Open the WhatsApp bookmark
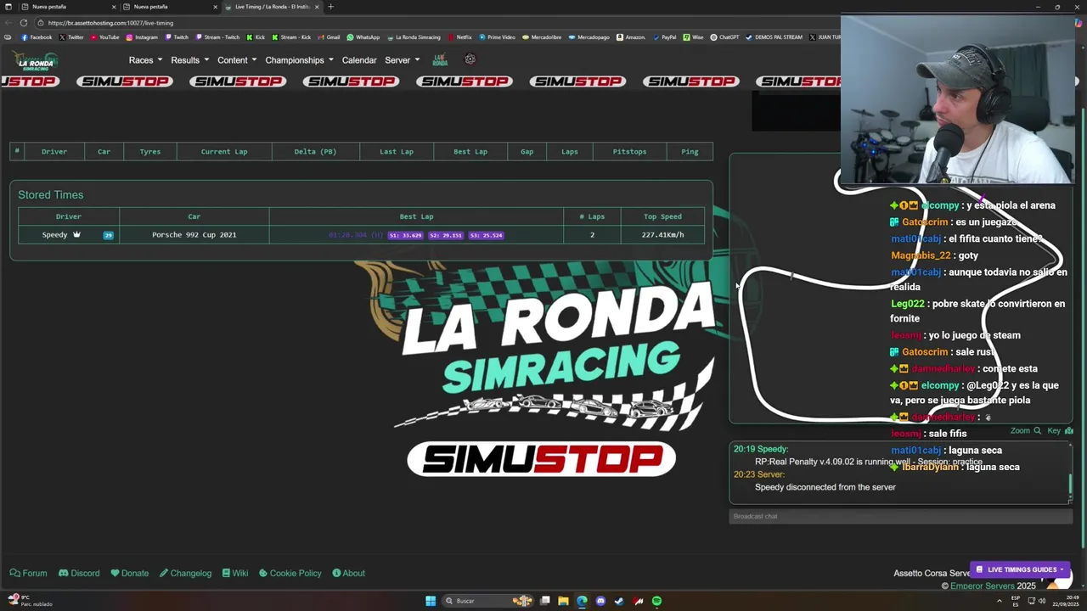The height and width of the screenshot is (611, 1087). (363, 37)
